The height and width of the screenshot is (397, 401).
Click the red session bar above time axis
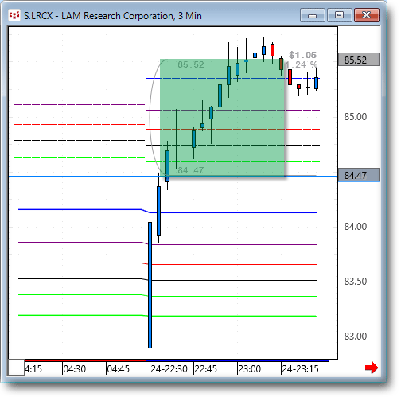tap(85, 360)
